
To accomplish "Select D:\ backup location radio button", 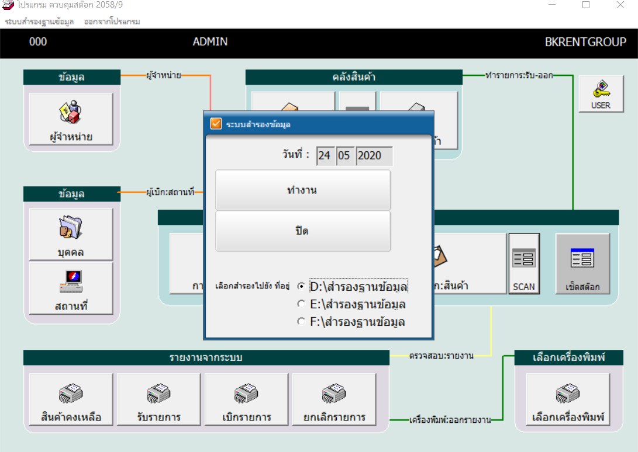I will point(301,286).
